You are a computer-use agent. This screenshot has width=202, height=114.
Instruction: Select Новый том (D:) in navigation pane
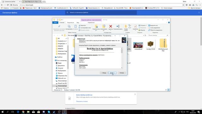[x=61, y=83]
